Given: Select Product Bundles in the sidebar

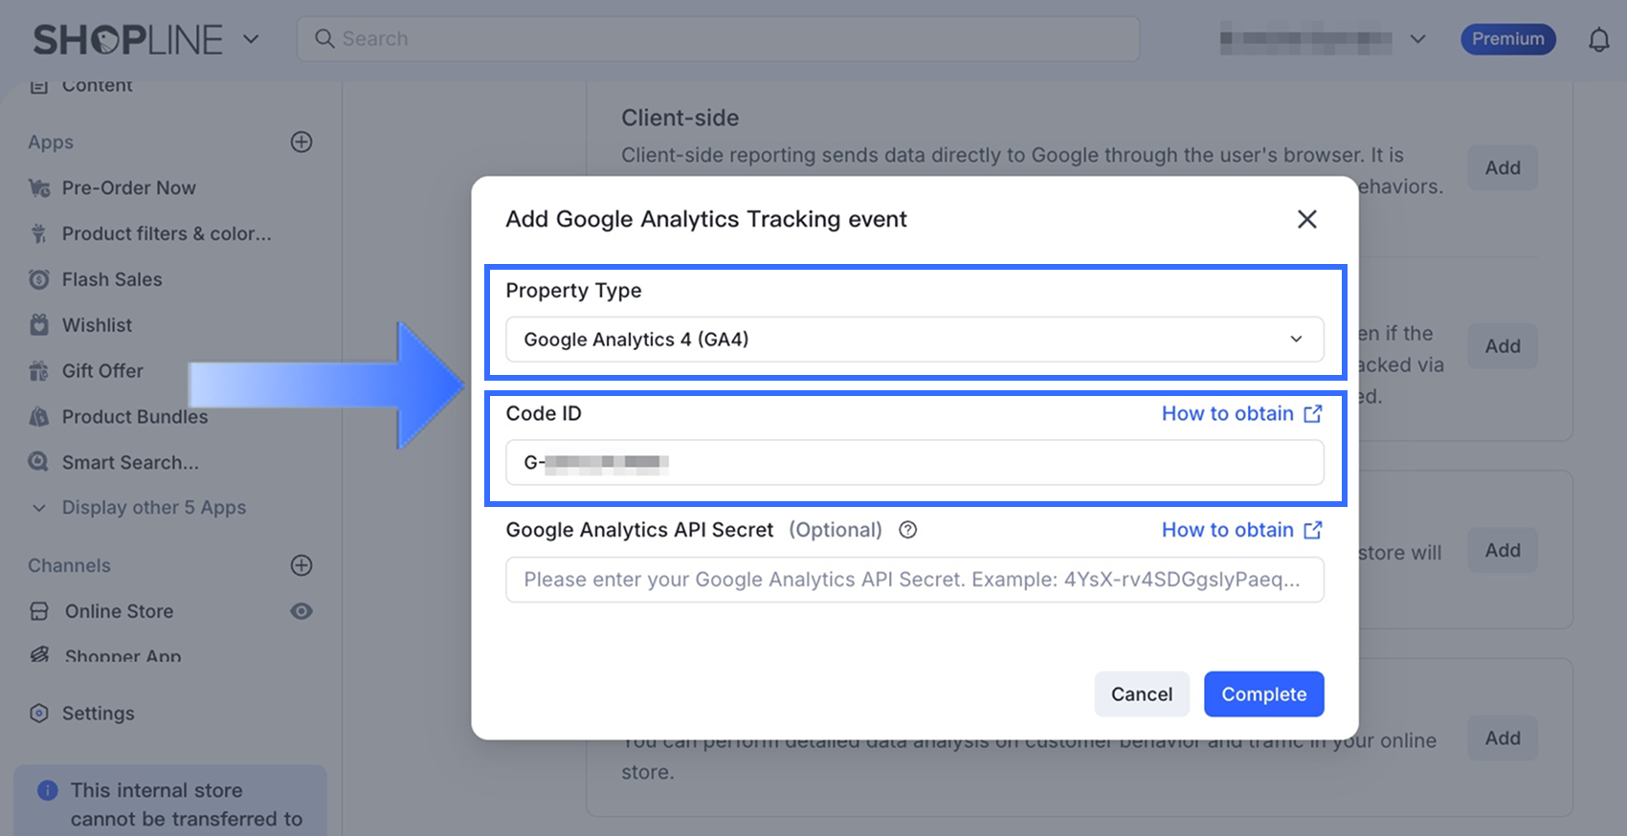Looking at the screenshot, I should pos(134,417).
